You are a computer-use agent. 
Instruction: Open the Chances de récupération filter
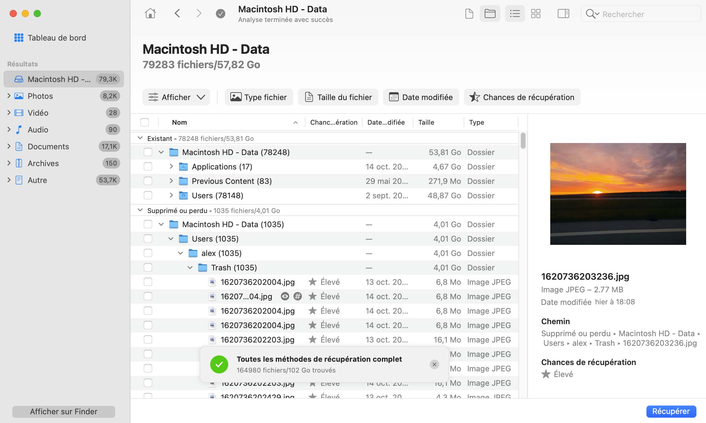point(522,97)
